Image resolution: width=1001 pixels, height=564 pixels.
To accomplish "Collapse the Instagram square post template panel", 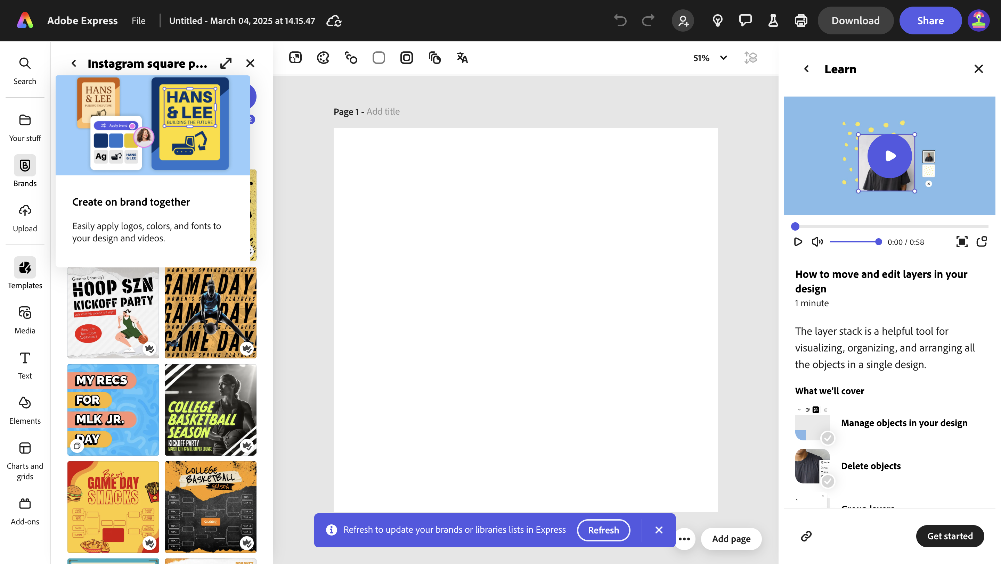I will [x=73, y=63].
